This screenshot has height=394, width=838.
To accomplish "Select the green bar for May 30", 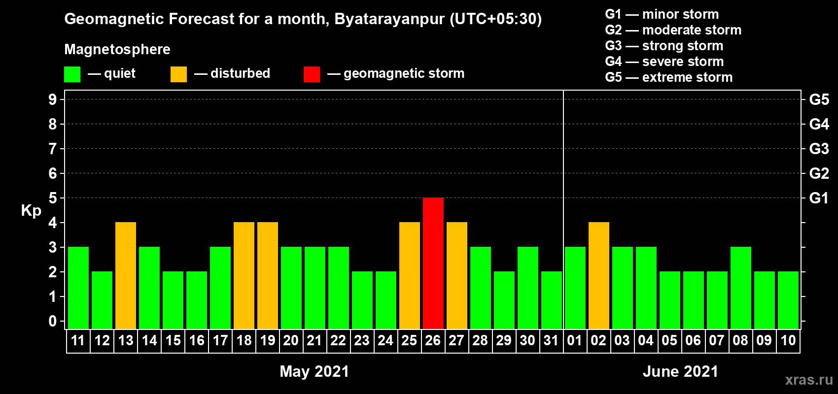I will click(x=528, y=288).
